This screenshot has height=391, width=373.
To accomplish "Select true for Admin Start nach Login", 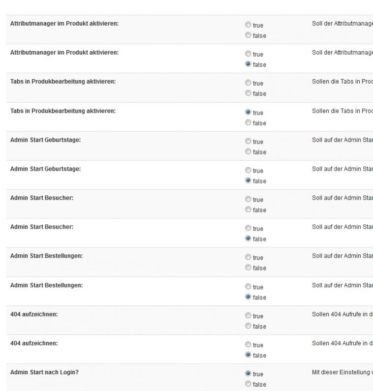I will [248, 374].
